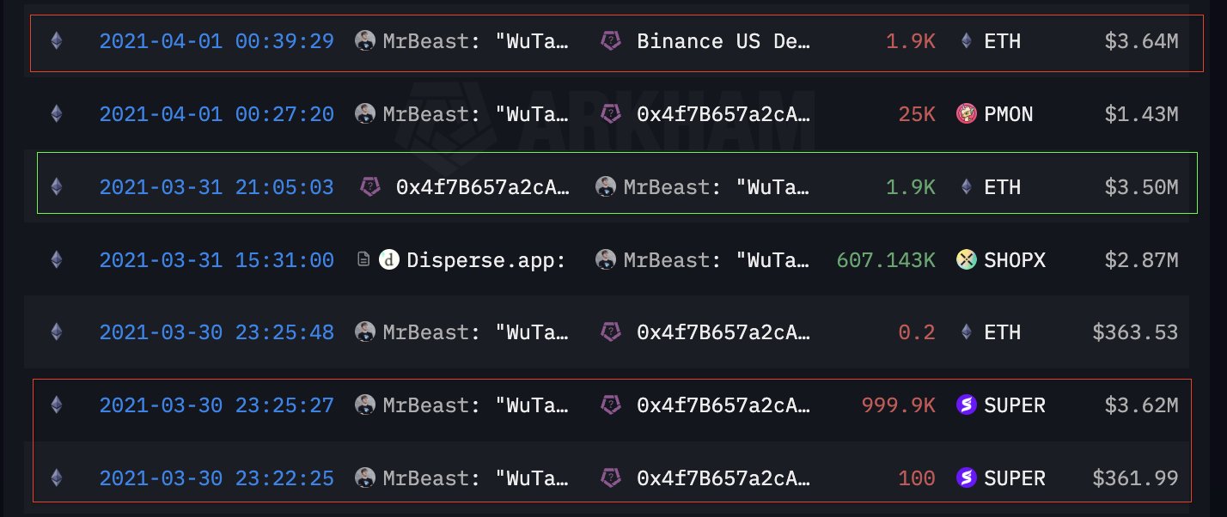
Task: Click the Binance US deposit entity icon
Action: click(x=611, y=40)
